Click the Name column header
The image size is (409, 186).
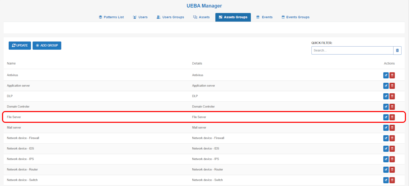11,63
